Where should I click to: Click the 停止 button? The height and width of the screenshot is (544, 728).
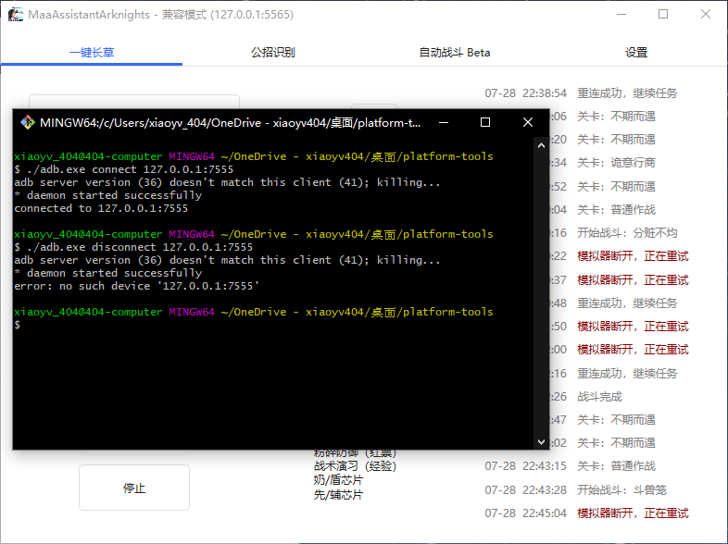(134, 488)
